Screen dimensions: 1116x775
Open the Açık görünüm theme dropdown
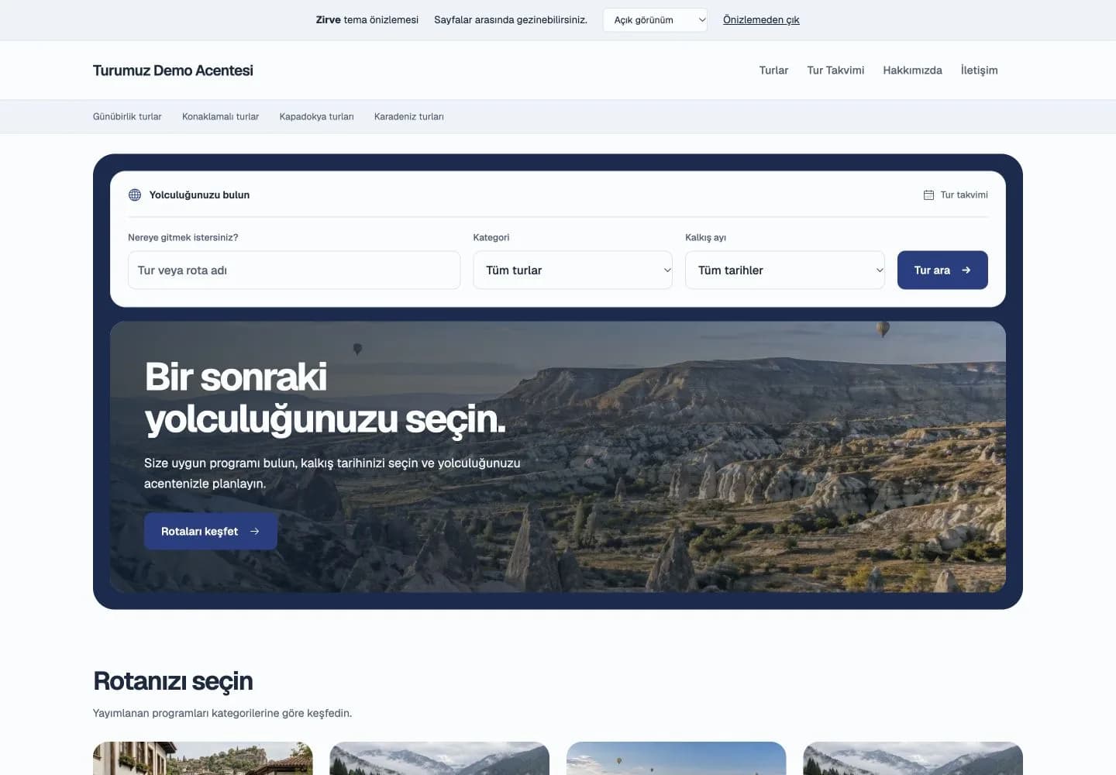(x=655, y=20)
